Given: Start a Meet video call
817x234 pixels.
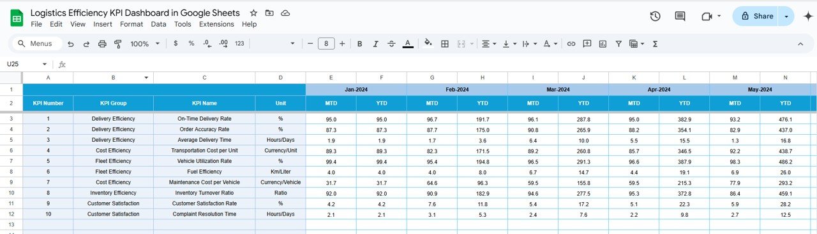Looking at the screenshot, I should pos(707,17).
